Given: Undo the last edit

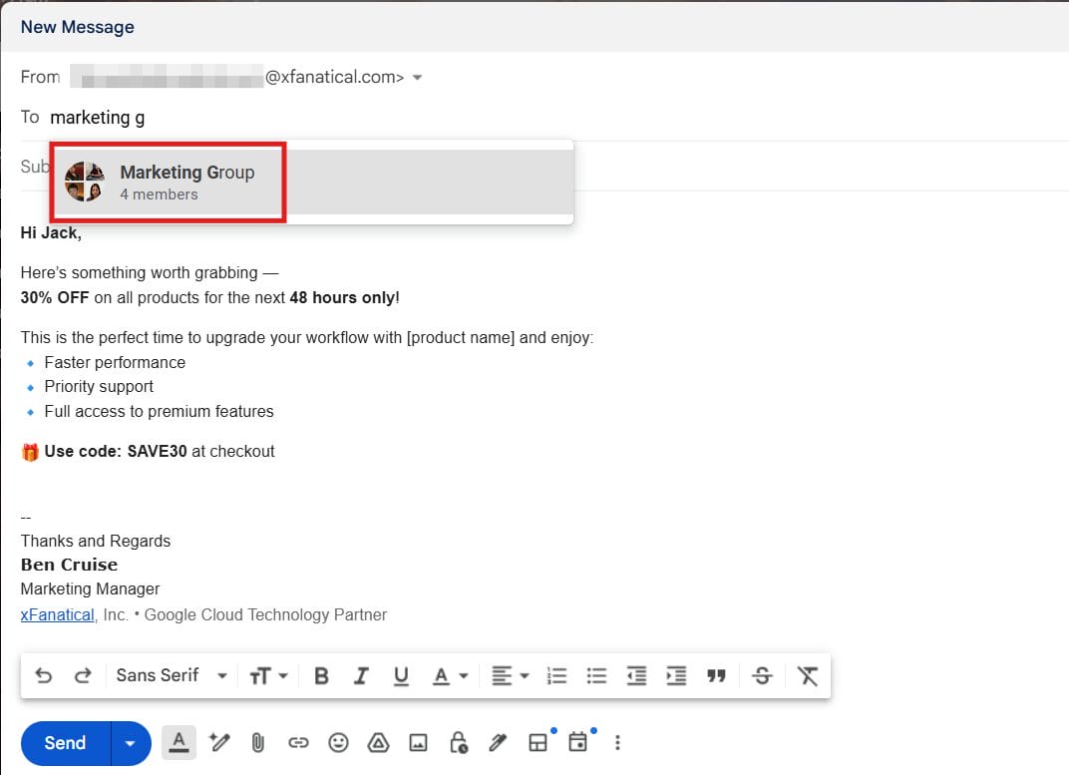Looking at the screenshot, I should click(43, 675).
